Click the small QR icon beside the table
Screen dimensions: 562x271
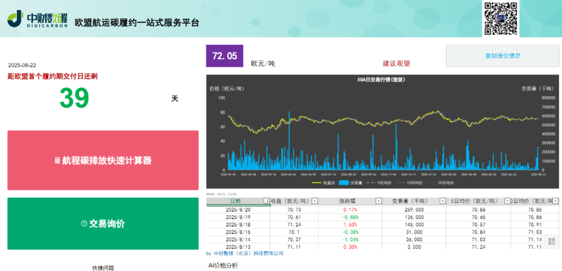(x=551, y=242)
